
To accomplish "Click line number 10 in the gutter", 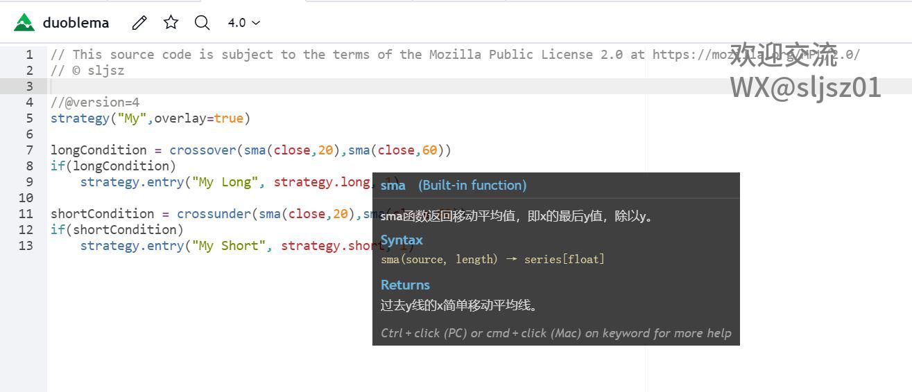I will 26,198.
